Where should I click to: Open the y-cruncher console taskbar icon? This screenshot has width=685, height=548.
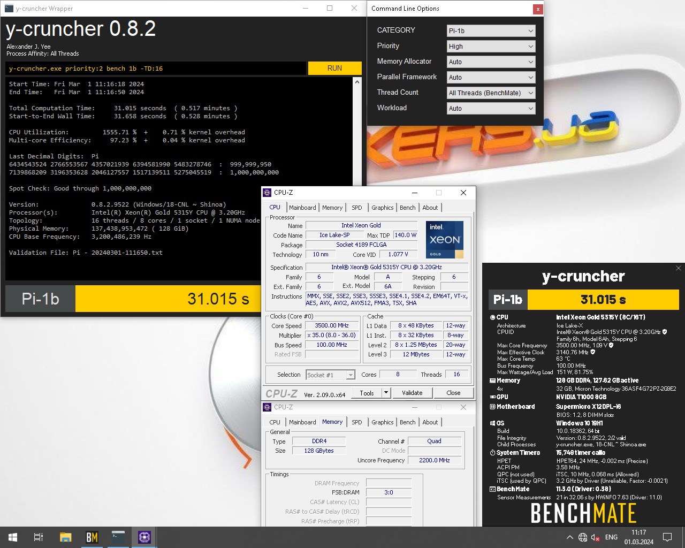pos(118,537)
